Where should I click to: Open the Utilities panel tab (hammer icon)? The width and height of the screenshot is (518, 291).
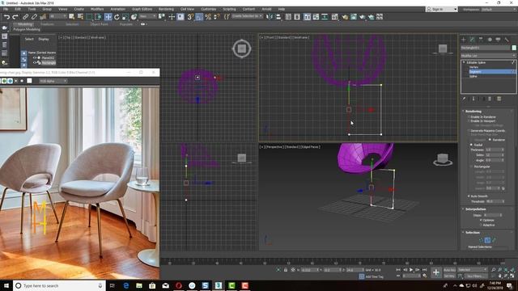(507, 40)
